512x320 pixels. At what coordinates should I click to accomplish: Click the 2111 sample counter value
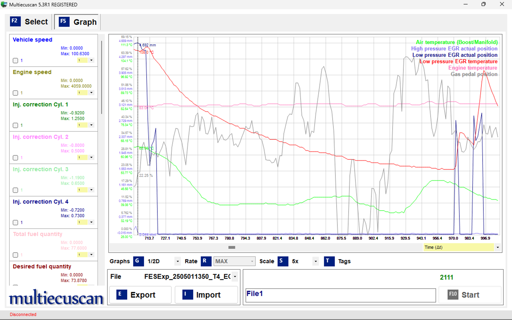(446, 277)
